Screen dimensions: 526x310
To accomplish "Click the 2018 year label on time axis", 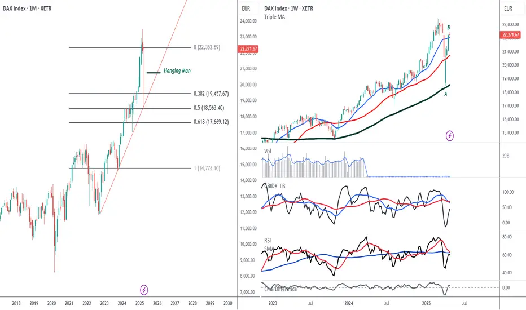I will pyautogui.click(x=16, y=303).
